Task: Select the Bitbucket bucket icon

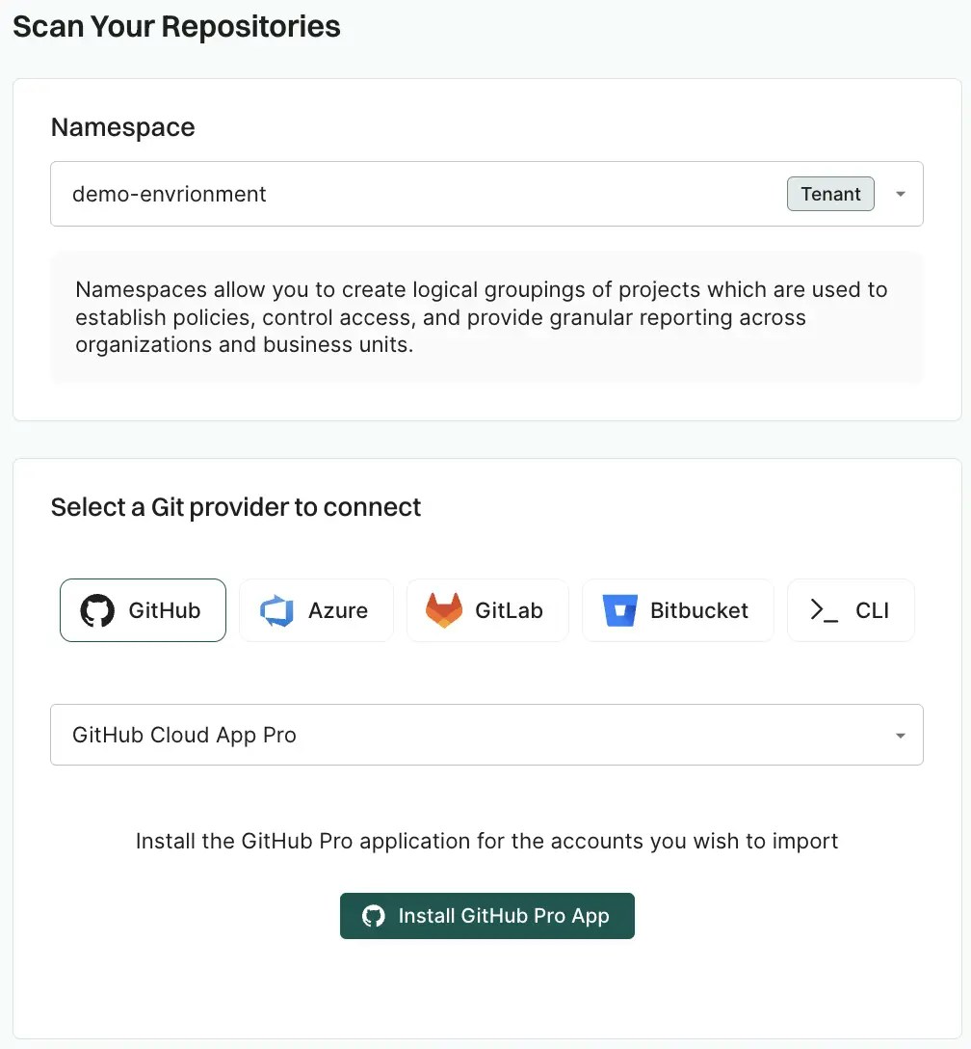Action: pos(621,609)
